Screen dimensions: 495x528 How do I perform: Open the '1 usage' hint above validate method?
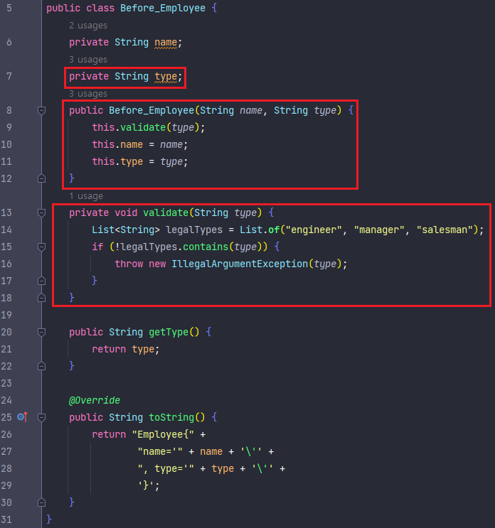(86, 196)
